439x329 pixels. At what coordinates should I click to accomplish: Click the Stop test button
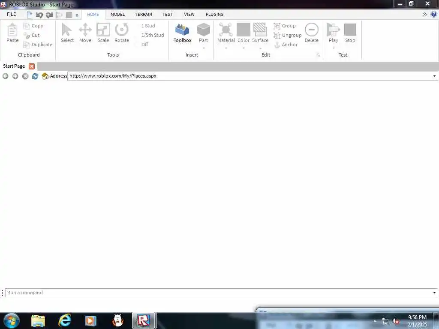click(x=350, y=33)
